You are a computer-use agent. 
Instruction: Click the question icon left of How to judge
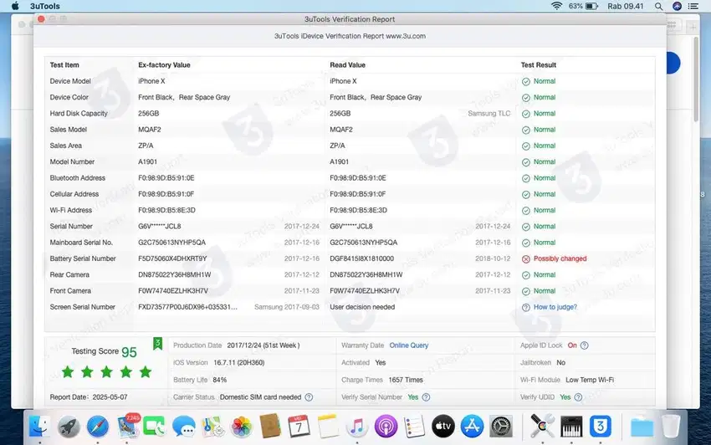pyautogui.click(x=526, y=308)
